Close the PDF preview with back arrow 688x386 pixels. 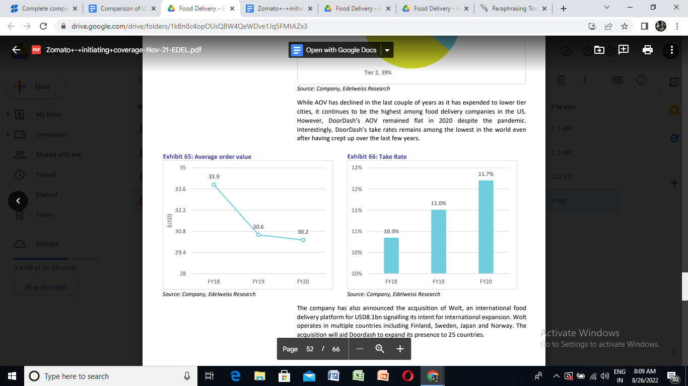[17, 50]
